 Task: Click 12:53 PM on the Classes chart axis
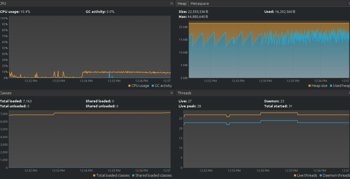pyautogui.click(x=58, y=170)
